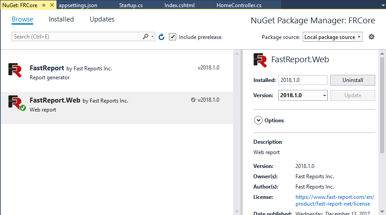Click the details pane scrollbar thumb
The width and height of the screenshot is (386, 215).
tap(382, 105)
